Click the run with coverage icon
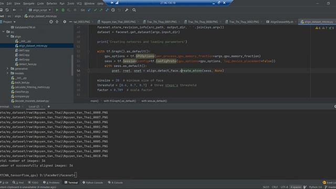This screenshot has height=189, width=336. (69, 10)
